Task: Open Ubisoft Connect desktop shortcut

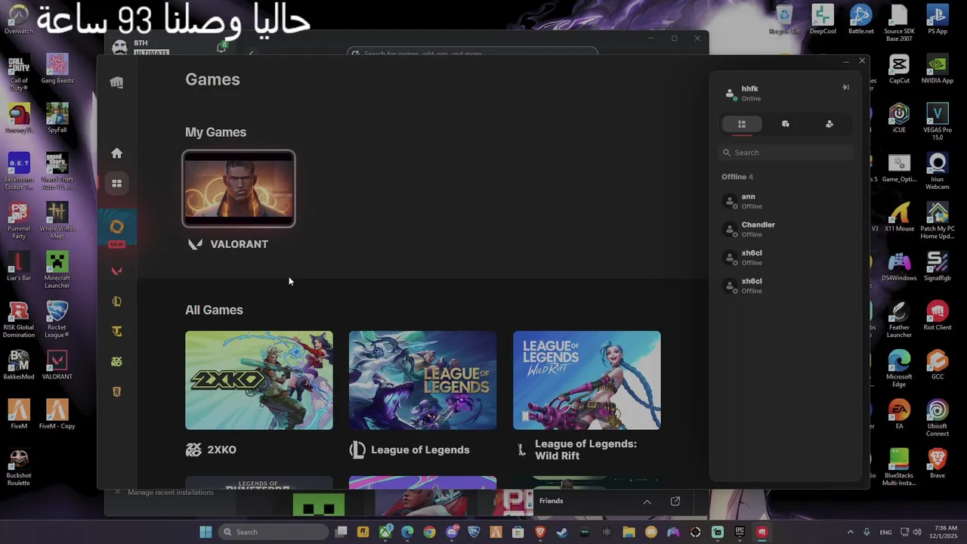Action: [x=938, y=418]
